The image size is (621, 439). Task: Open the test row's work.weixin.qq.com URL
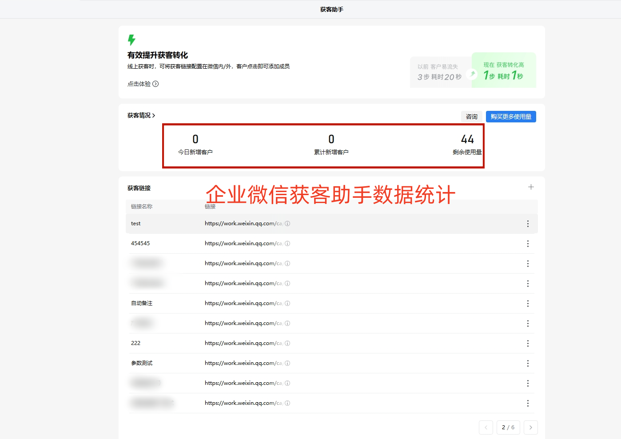click(243, 223)
